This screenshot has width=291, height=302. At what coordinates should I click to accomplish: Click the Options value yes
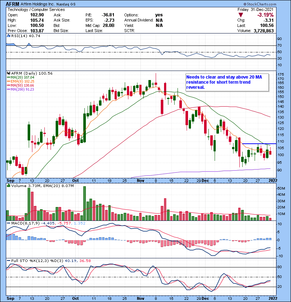(x=159, y=15)
